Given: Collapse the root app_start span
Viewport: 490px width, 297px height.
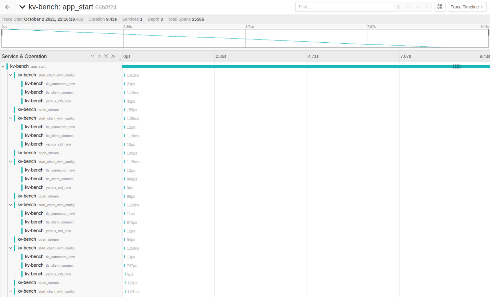Looking at the screenshot, I should pos(3,66).
